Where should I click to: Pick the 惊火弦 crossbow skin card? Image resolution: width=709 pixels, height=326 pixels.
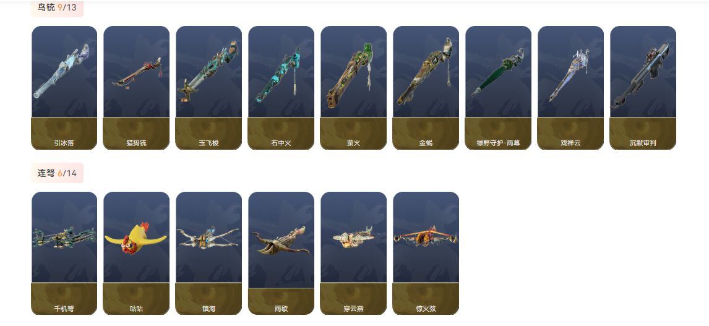(426, 253)
